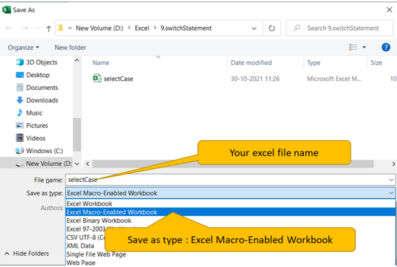The image size is (397, 267).
Task: Click the Music note icon
Action: click(x=19, y=113)
